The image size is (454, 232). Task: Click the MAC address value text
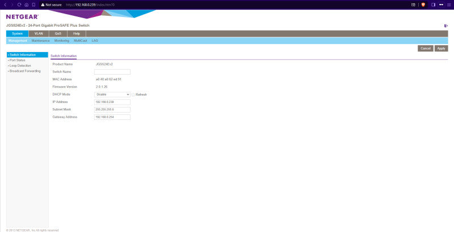click(108, 79)
